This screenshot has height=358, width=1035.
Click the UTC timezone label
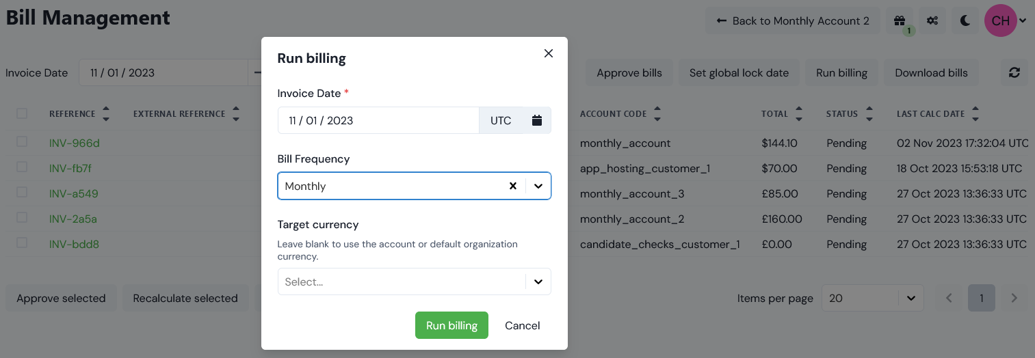(501, 120)
